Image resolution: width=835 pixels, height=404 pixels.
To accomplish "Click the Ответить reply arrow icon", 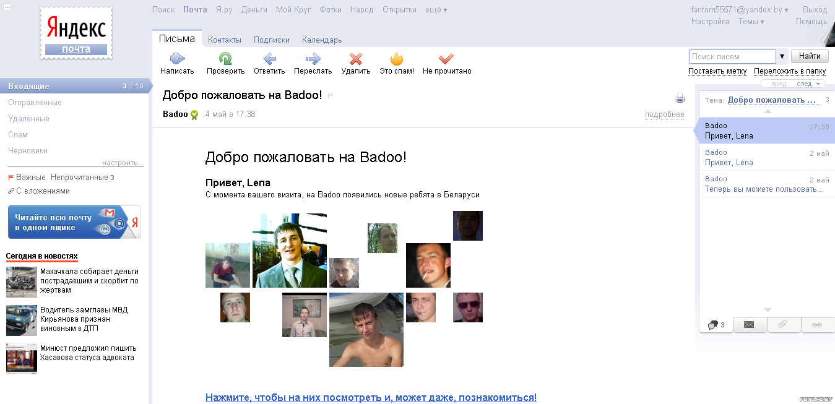I will pyautogui.click(x=269, y=59).
